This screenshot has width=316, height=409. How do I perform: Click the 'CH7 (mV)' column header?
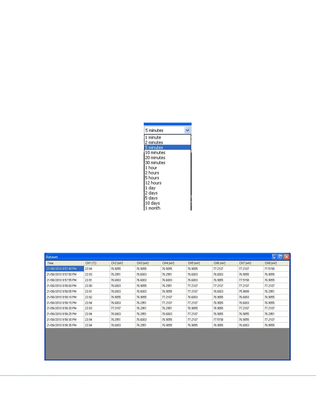250,263
